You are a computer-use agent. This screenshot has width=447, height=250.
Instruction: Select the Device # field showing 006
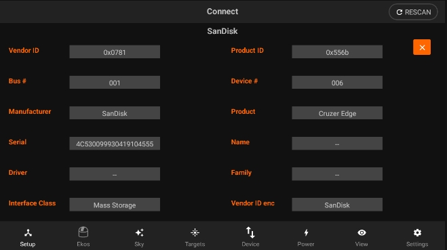tap(337, 82)
